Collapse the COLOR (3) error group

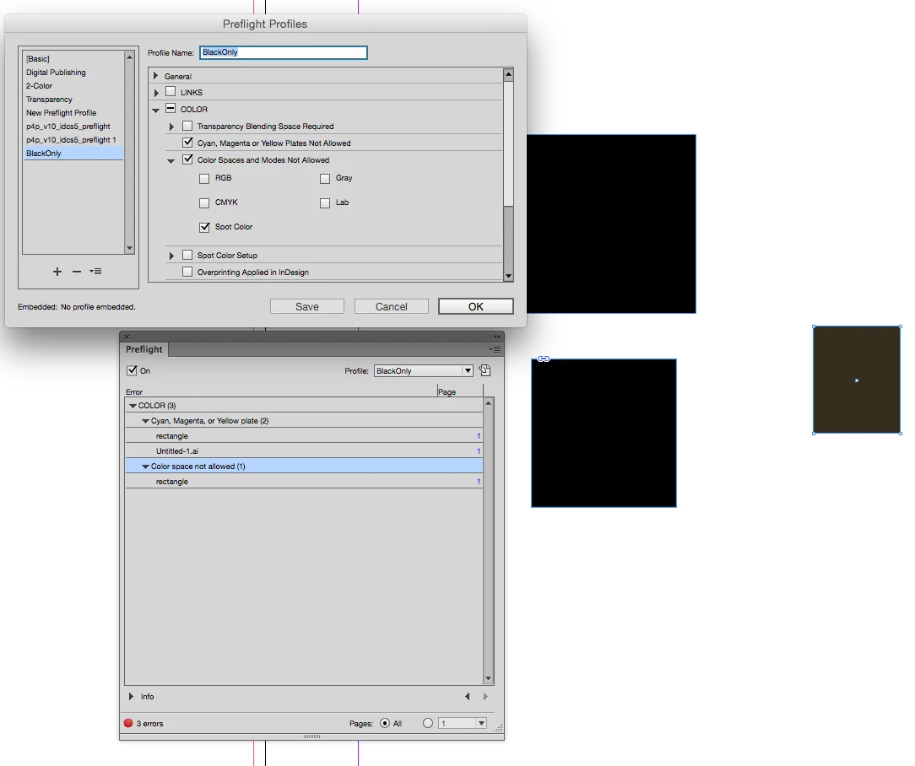(133, 406)
